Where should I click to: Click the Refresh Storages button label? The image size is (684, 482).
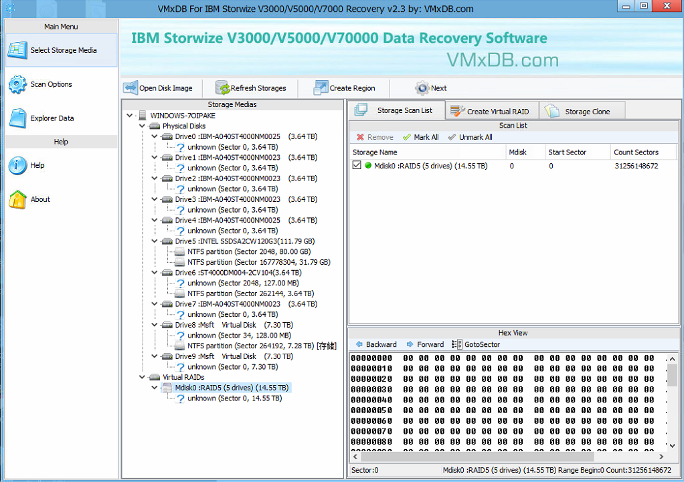click(258, 88)
